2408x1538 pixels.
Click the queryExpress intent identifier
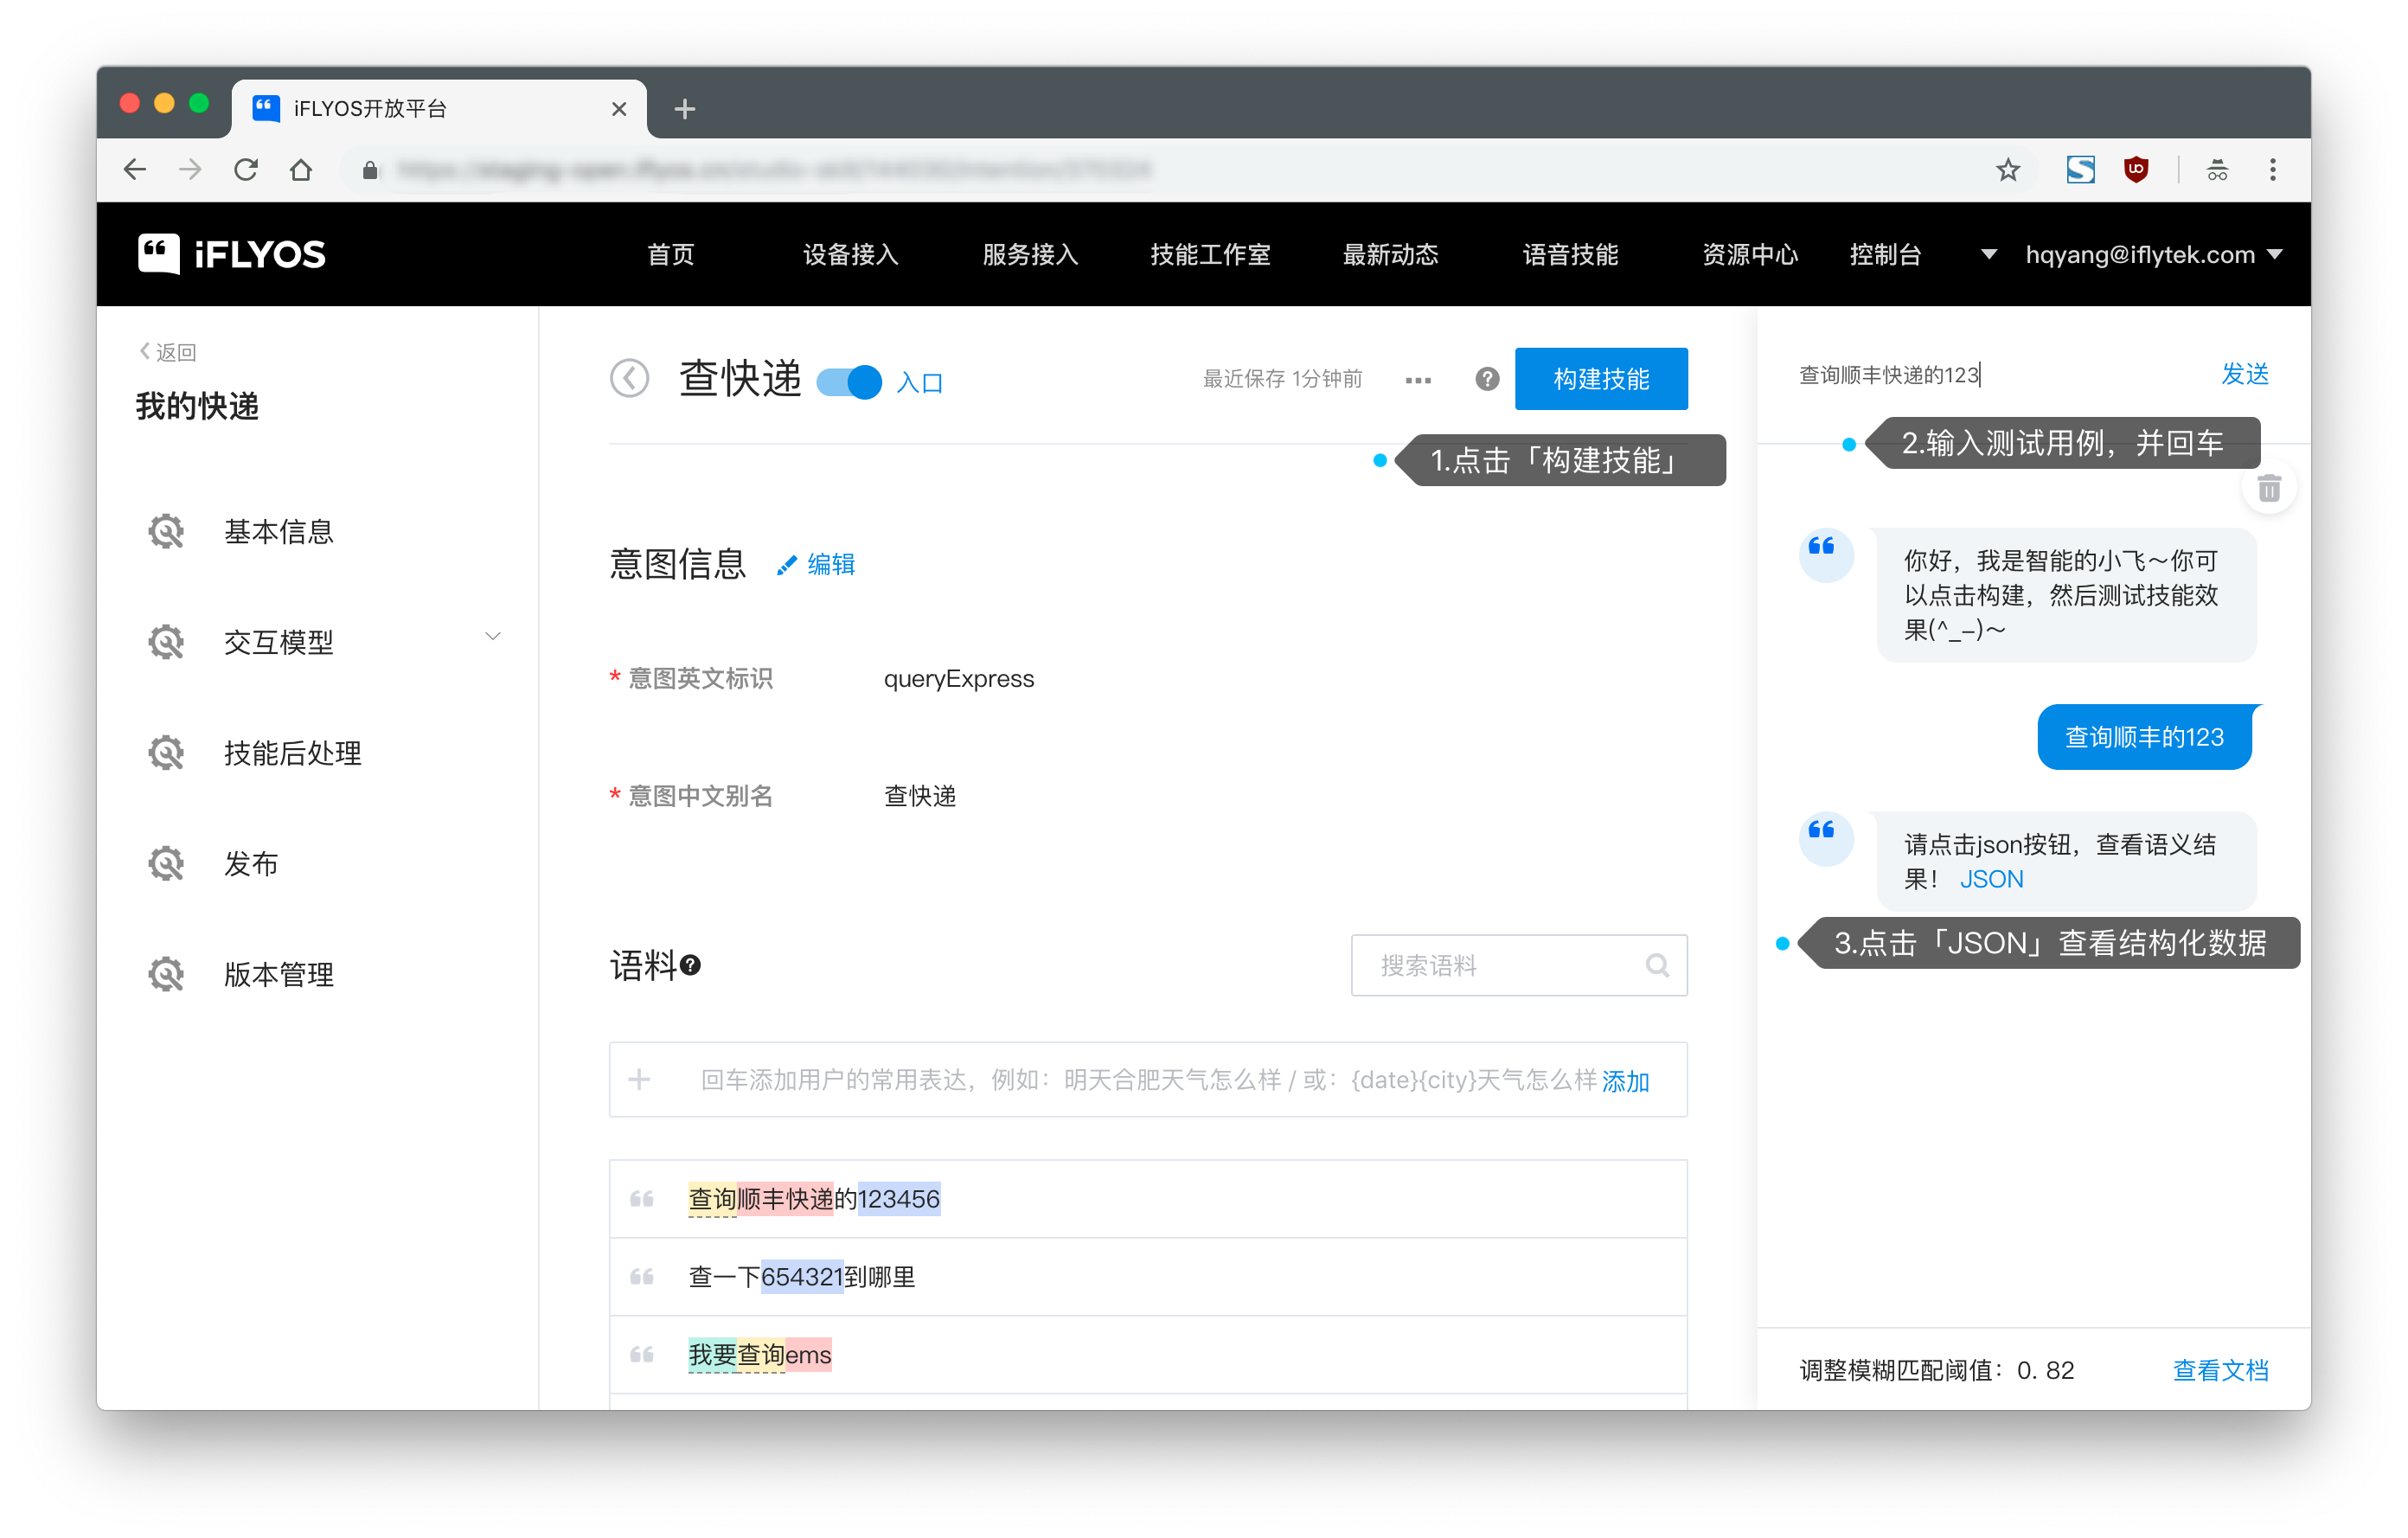[959, 679]
